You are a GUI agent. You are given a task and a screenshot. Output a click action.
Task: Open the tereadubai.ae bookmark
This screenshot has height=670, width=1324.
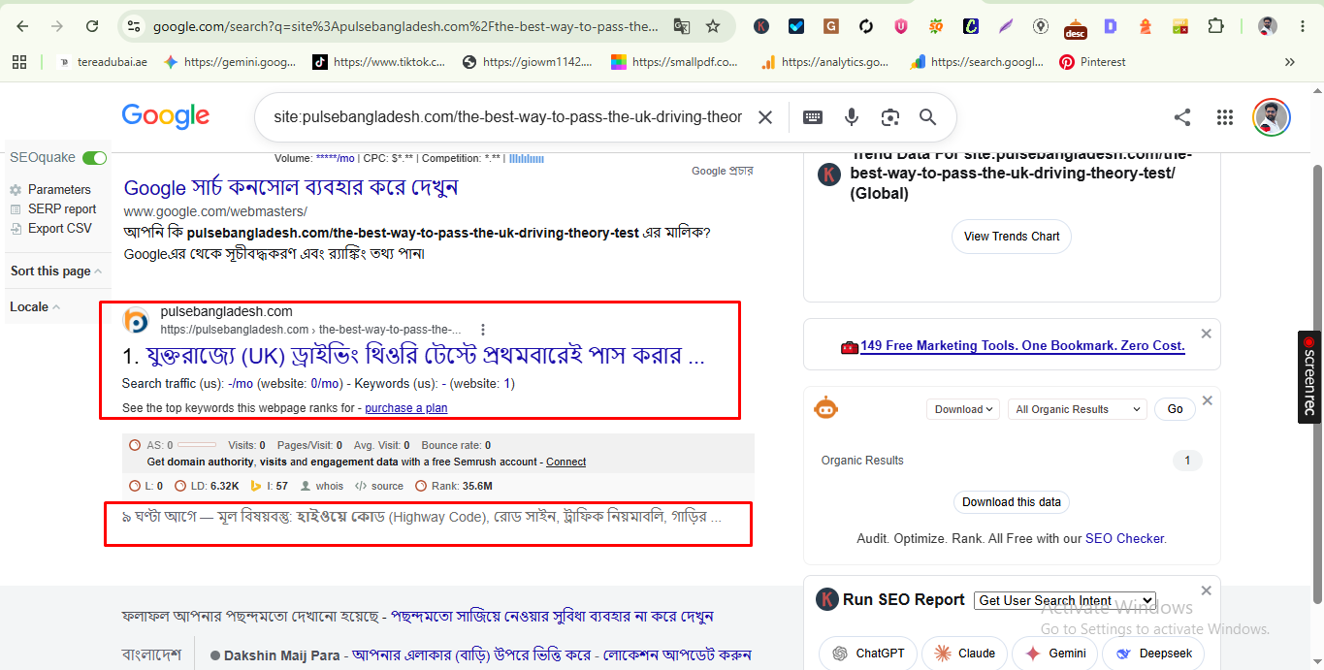pyautogui.click(x=104, y=62)
